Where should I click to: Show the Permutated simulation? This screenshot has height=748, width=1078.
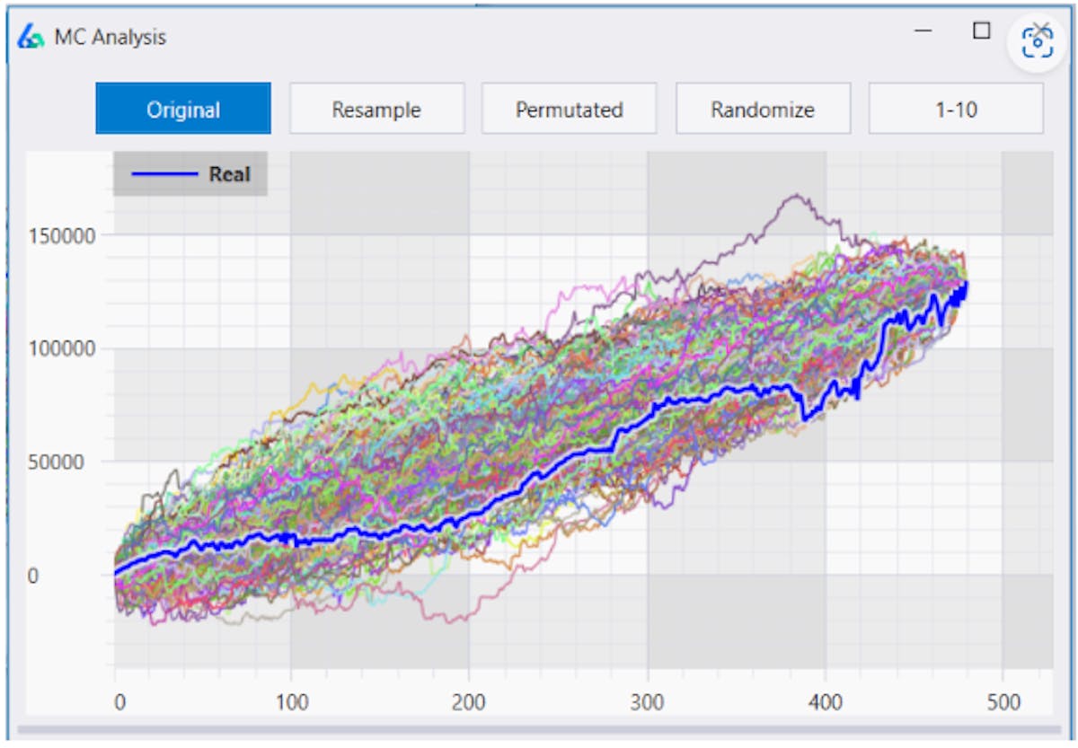[569, 110]
